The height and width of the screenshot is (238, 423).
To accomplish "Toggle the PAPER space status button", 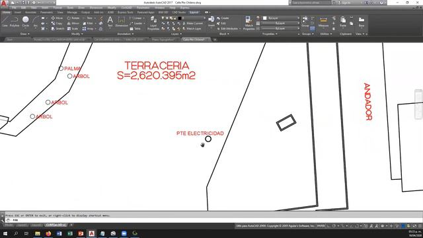I will tap(321, 226).
